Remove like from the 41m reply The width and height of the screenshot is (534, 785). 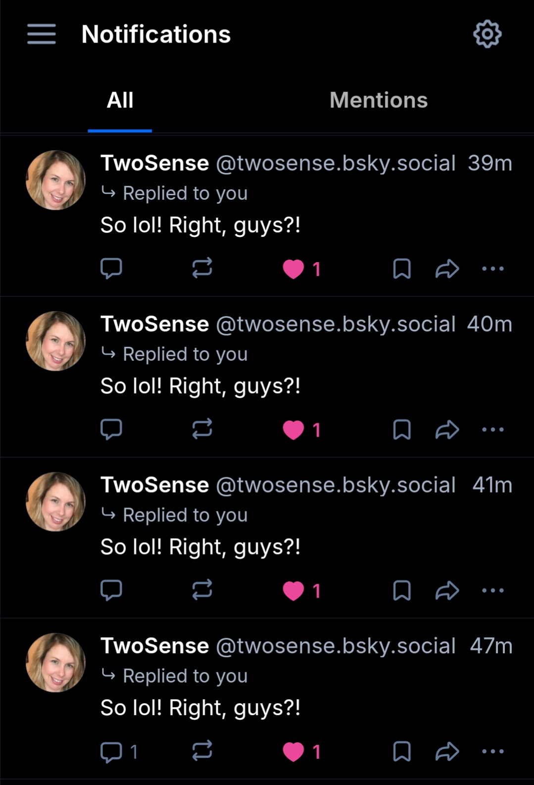293,591
